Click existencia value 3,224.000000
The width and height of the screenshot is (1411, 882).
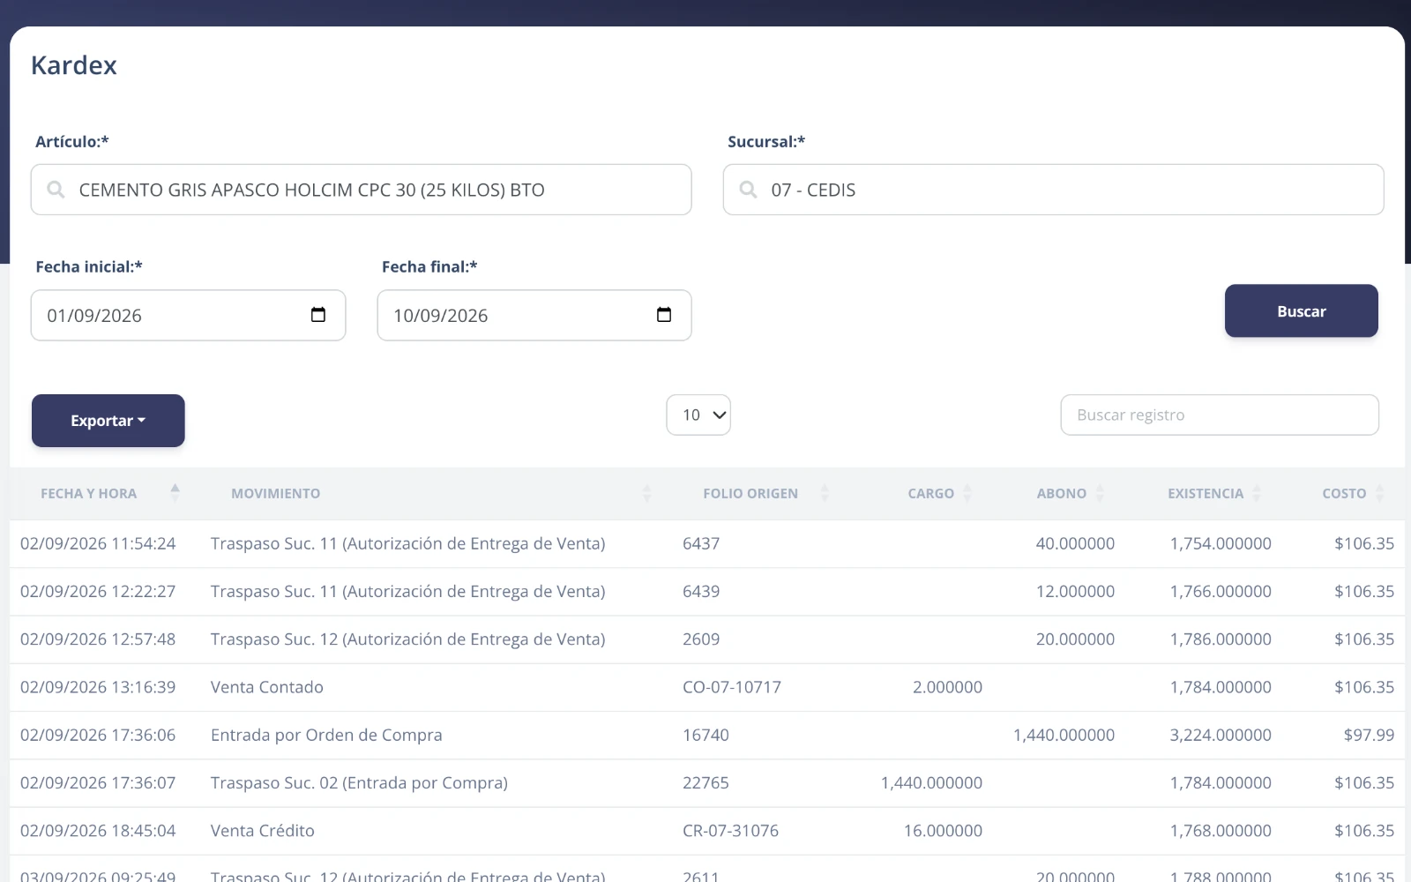click(x=1221, y=735)
